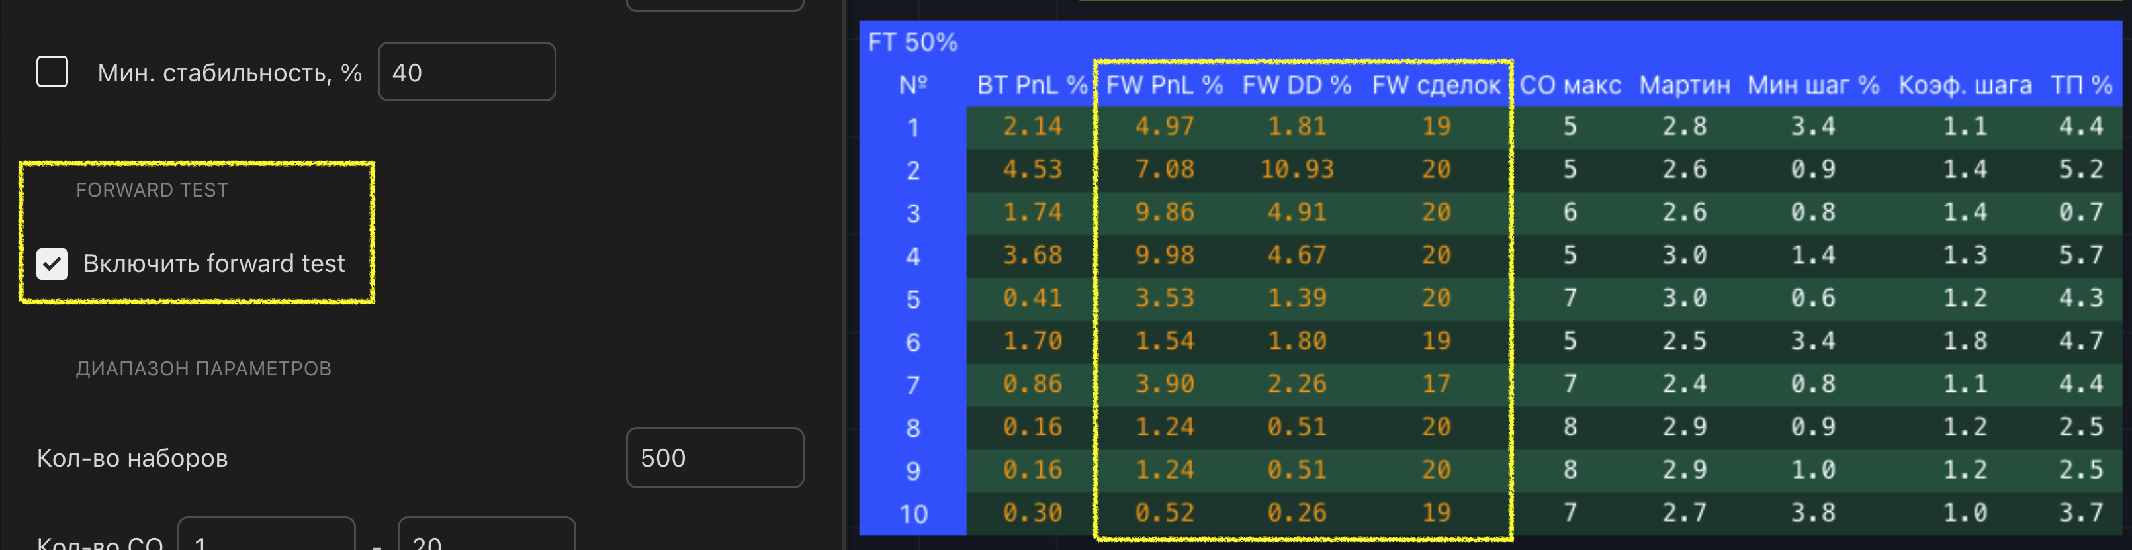Click the FW DD % column header
The width and height of the screenshot is (2132, 550).
tap(1297, 85)
